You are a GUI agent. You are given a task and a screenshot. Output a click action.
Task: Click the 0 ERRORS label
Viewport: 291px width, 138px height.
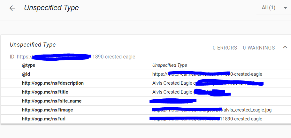pos(225,48)
